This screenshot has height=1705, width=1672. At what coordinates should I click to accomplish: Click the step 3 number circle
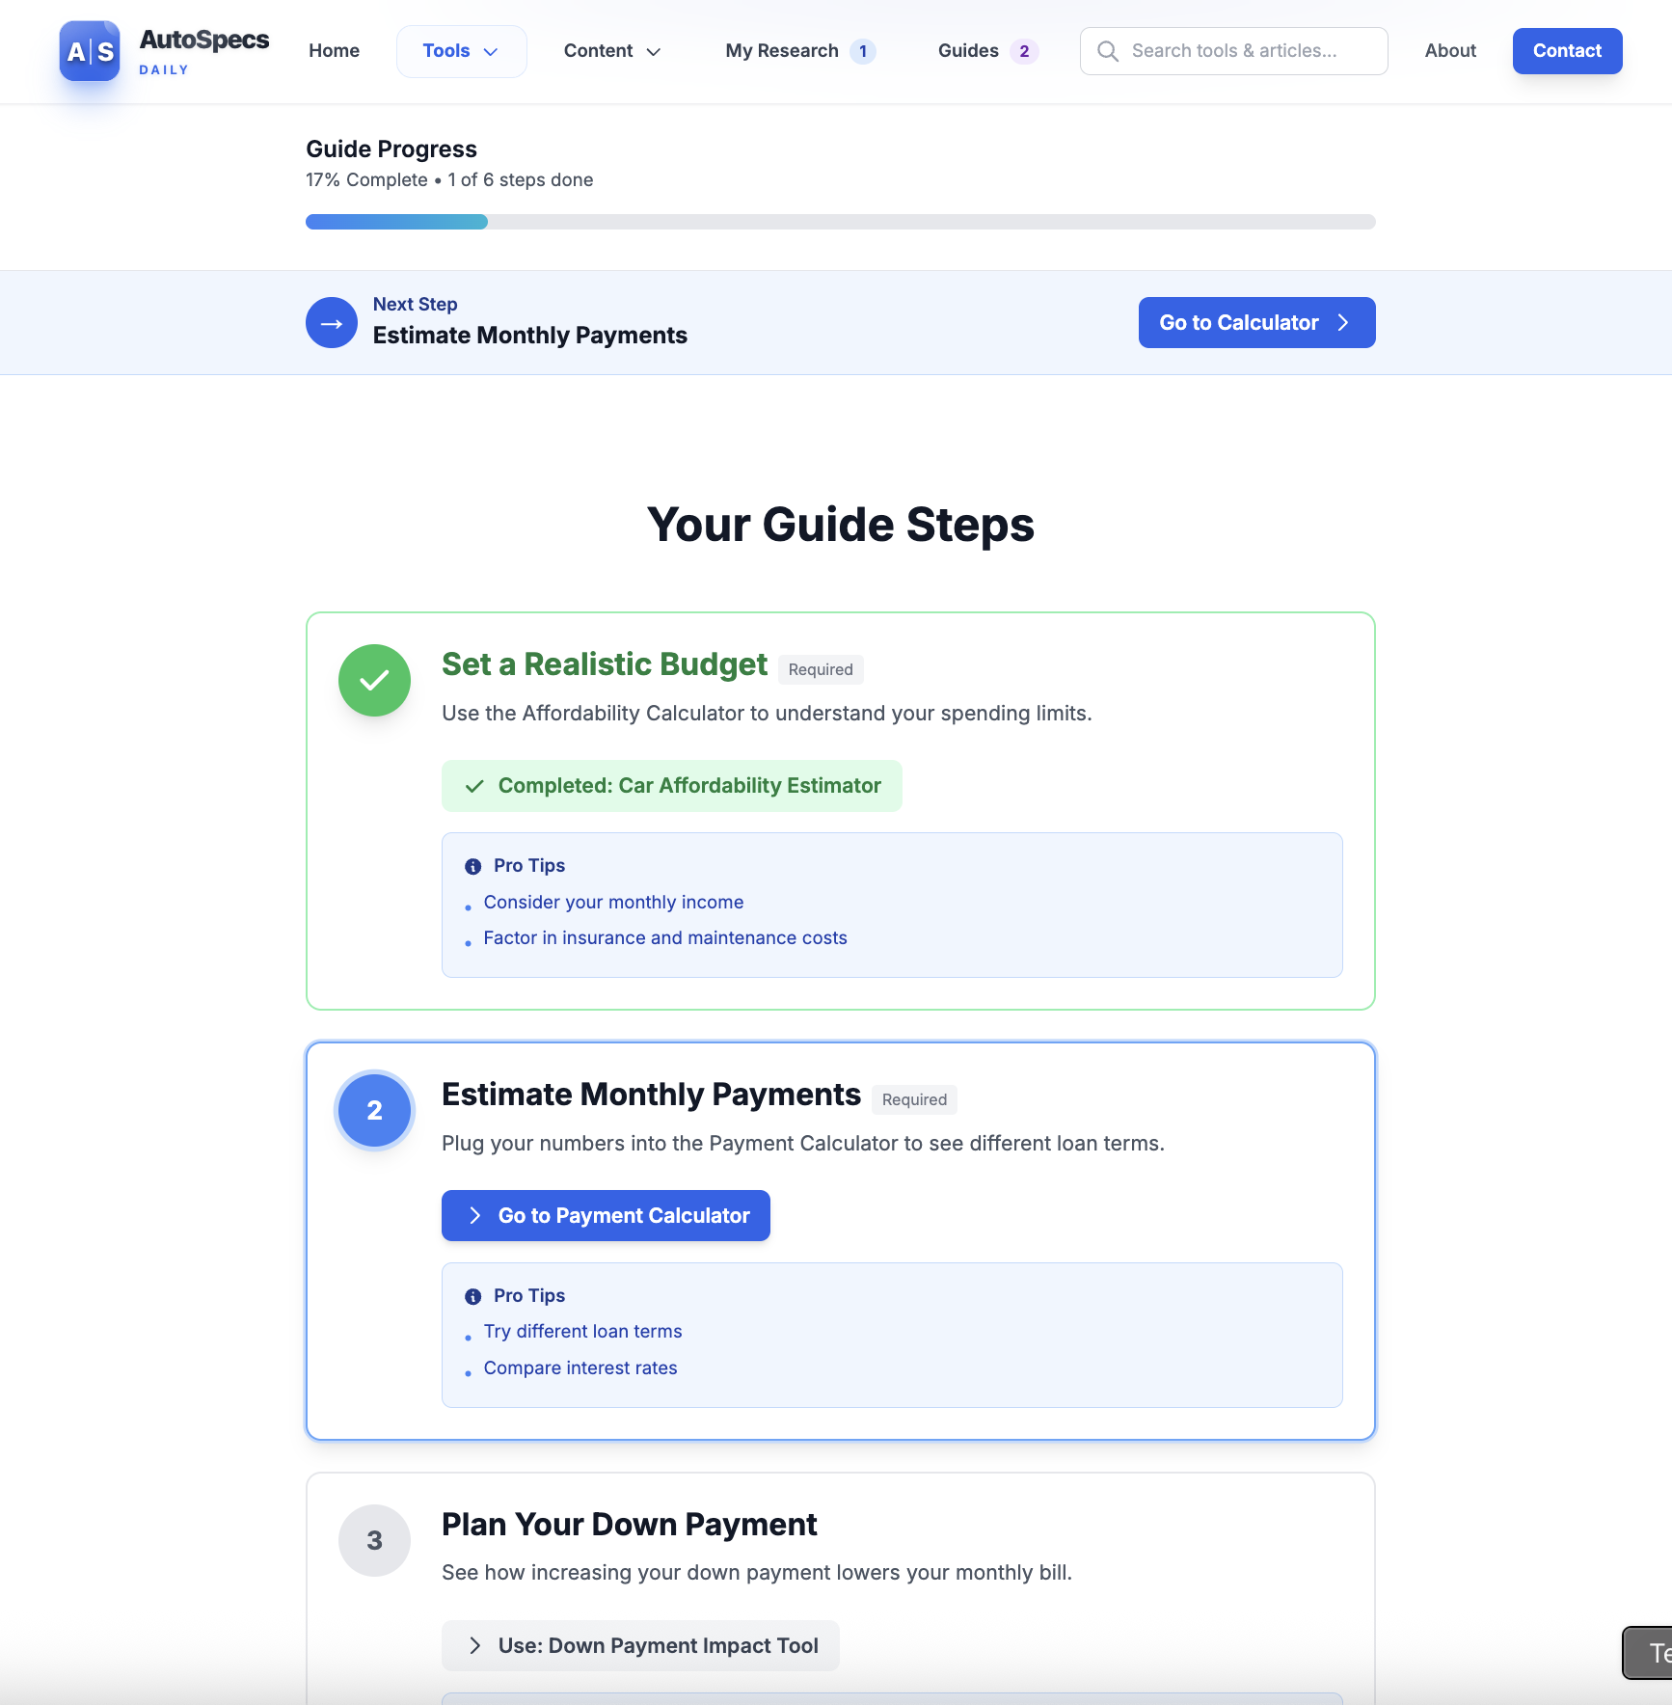(374, 1540)
